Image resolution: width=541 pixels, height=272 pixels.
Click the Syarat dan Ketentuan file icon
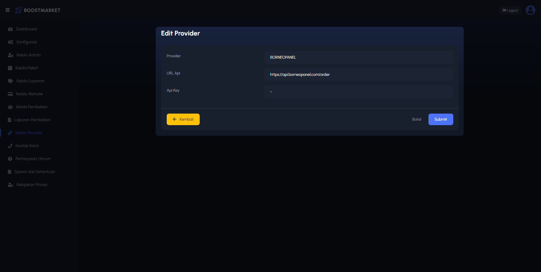pos(10,172)
